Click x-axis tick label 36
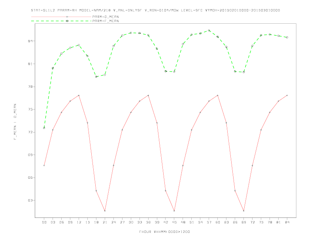The image size is (313, 242). (x=148, y=222)
